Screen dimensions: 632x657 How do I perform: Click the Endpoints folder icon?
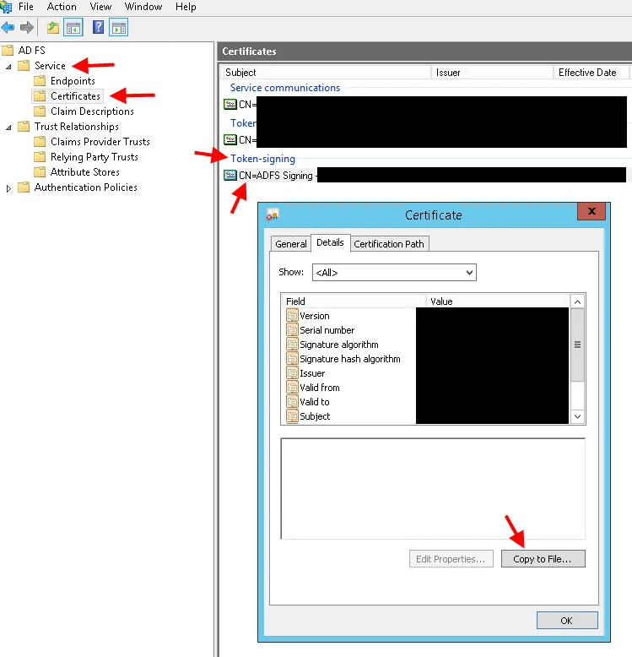[40, 80]
